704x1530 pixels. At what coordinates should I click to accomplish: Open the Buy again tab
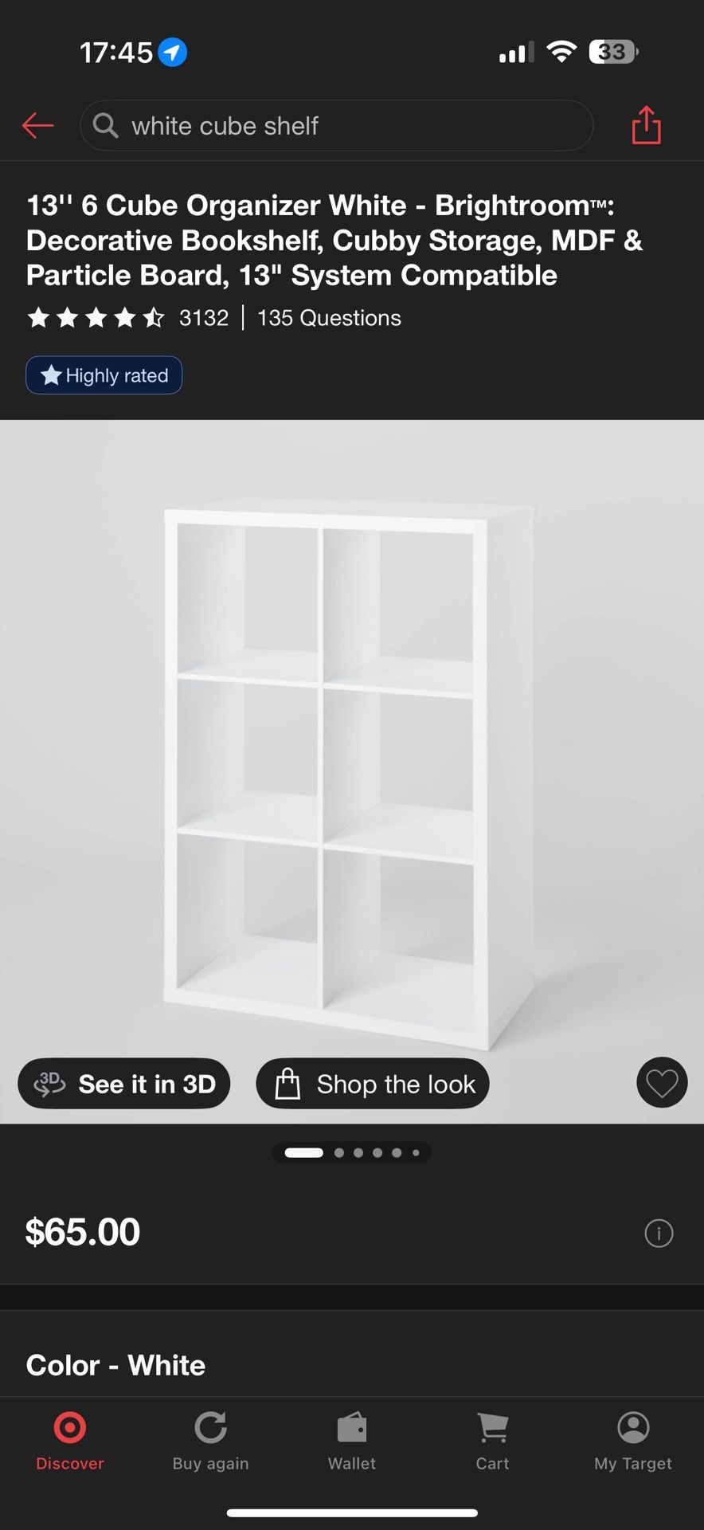[x=211, y=1442]
